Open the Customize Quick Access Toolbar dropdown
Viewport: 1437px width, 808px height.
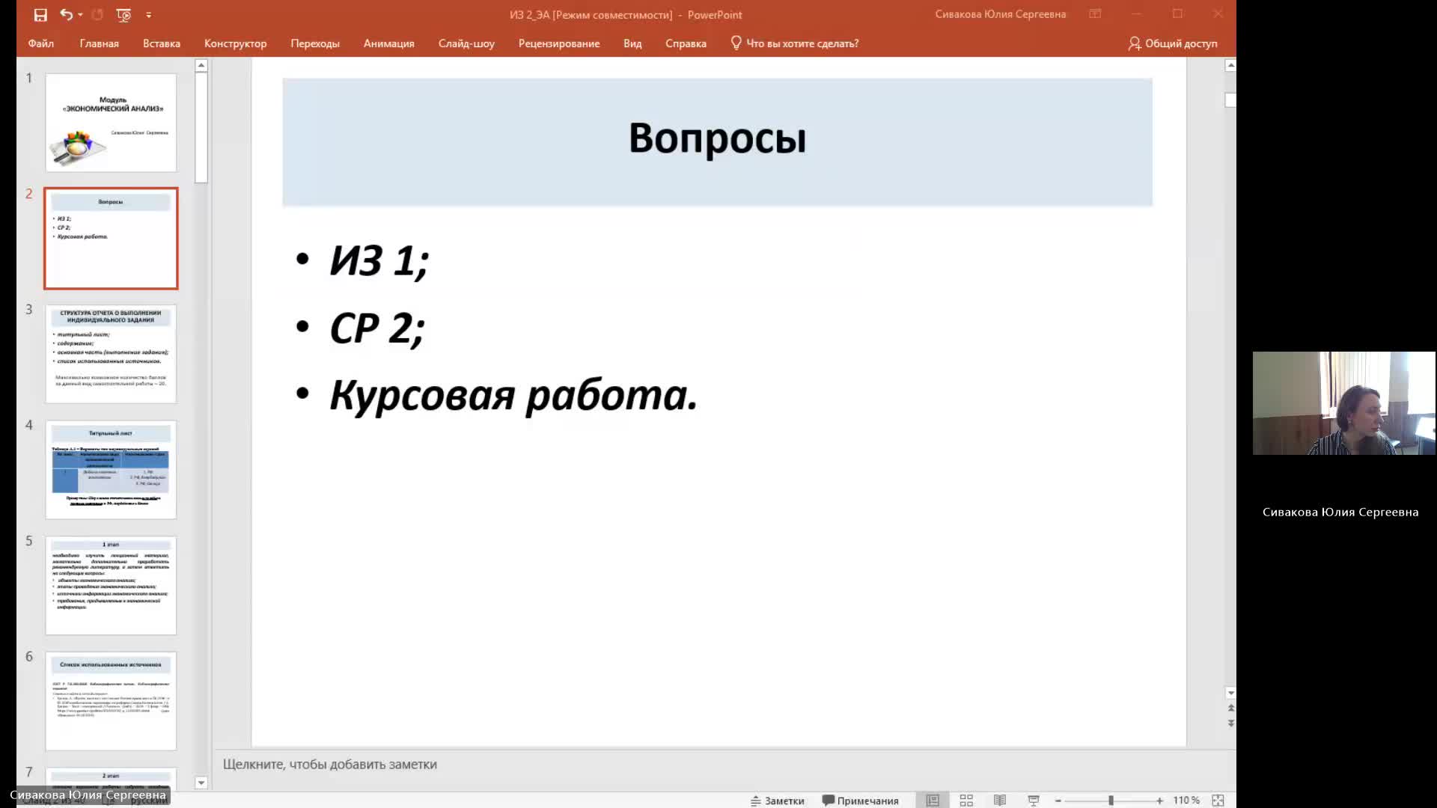pyautogui.click(x=148, y=15)
